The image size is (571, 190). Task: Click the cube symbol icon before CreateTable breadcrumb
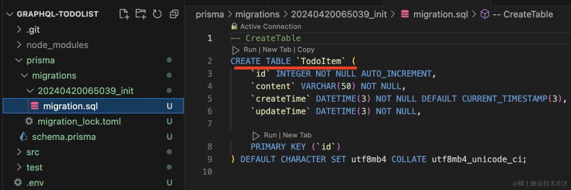pyautogui.click(x=485, y=15)
